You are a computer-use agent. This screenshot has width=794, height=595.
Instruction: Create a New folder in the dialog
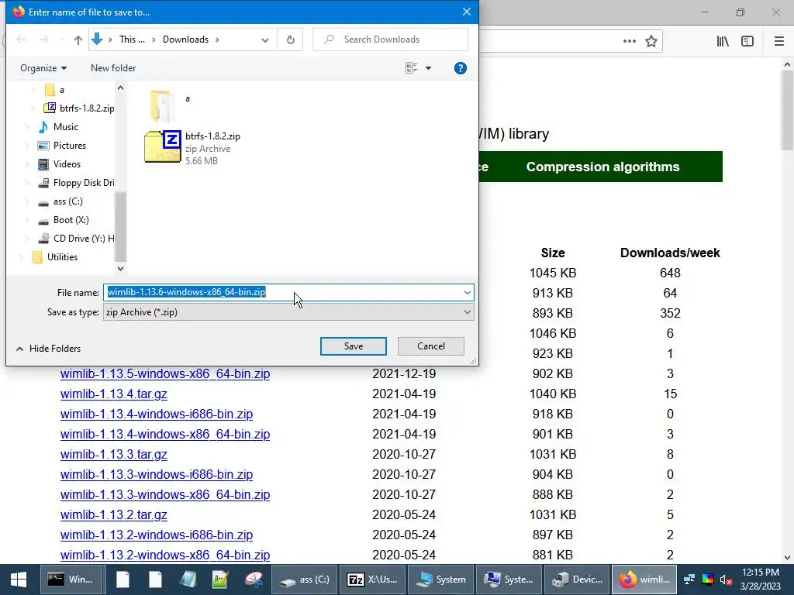tap(113, 68)
